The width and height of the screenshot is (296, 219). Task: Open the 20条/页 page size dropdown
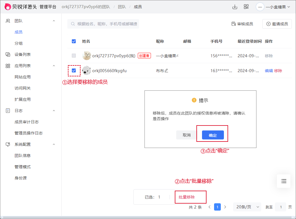(x=247, y=207)
